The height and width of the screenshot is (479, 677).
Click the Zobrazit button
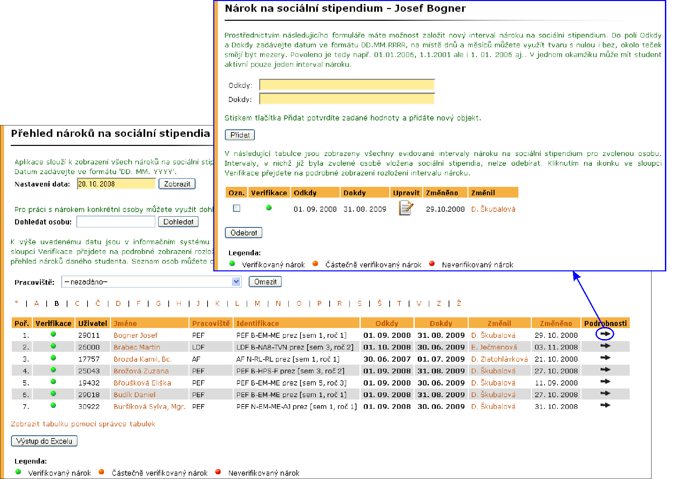click(x=177, y=184)
